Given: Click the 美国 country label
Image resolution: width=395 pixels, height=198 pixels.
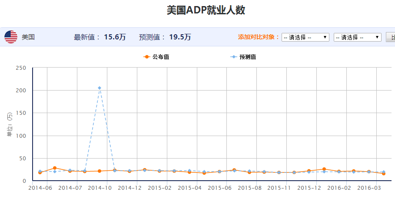Looking at the screenshot, I should coord(28,37).
